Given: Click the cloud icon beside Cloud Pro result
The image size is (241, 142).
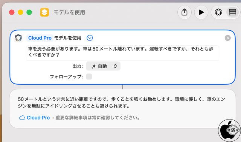Looking at the screenshot, I should [x=22, y=118].
